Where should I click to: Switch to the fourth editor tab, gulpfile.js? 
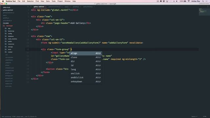coord(76,7)
